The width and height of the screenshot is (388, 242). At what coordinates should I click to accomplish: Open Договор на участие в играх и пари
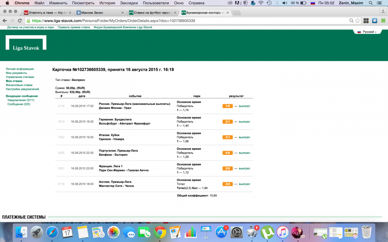coord(30,27)
